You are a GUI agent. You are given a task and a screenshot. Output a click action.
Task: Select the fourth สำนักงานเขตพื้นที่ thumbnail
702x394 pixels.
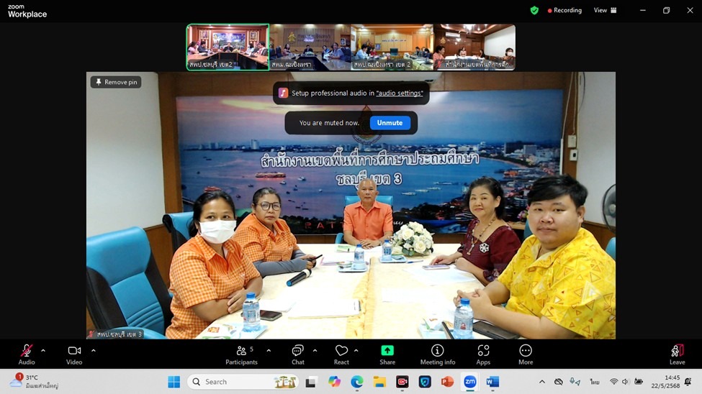[474, 47]
